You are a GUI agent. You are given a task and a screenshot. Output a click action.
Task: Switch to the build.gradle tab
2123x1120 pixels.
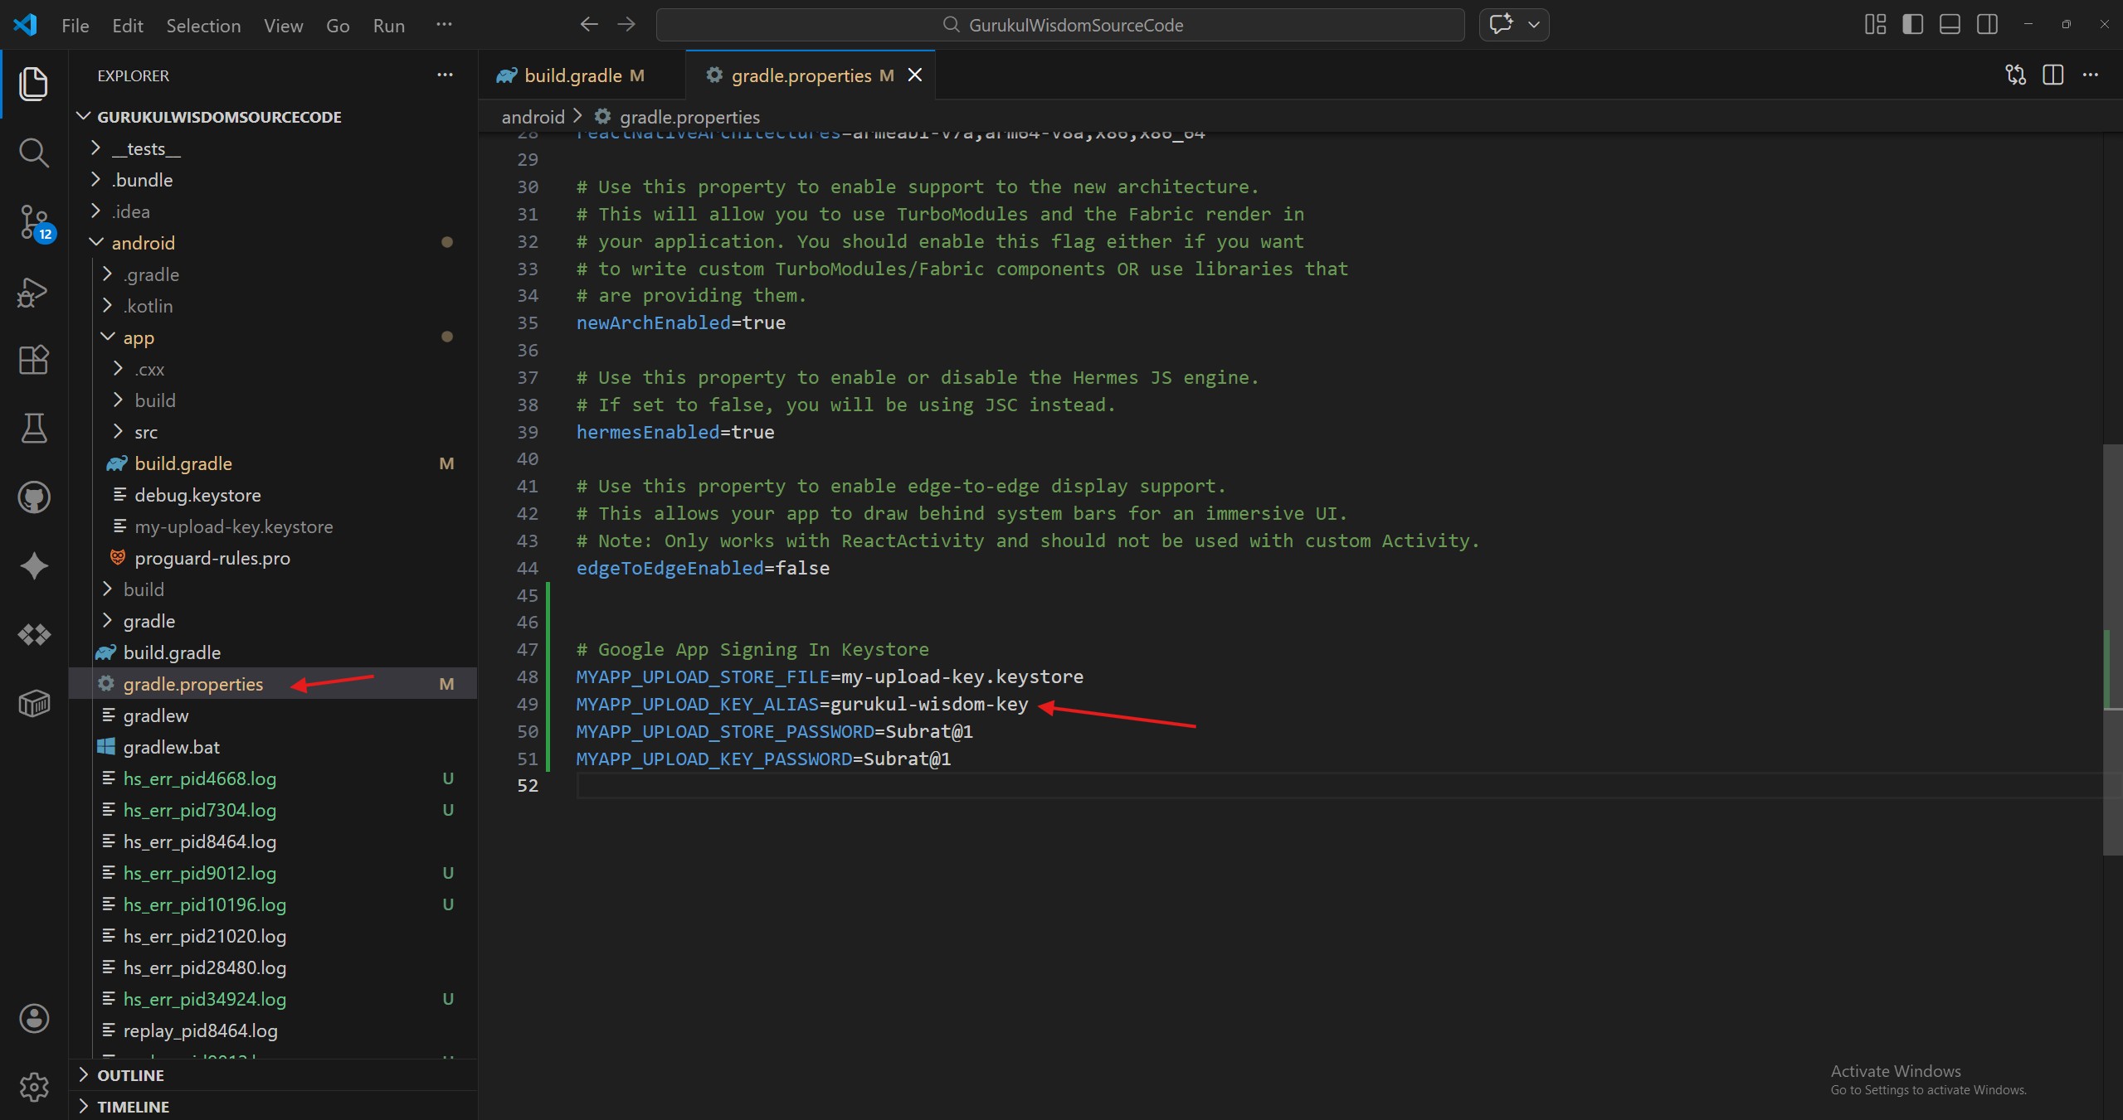point(572,75)
